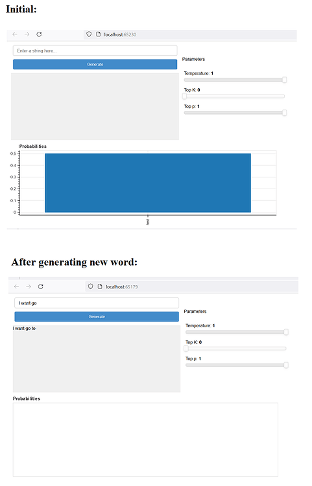
Task: Click Temperature slider handle in top panel
Action: click(x=284, y=80)
